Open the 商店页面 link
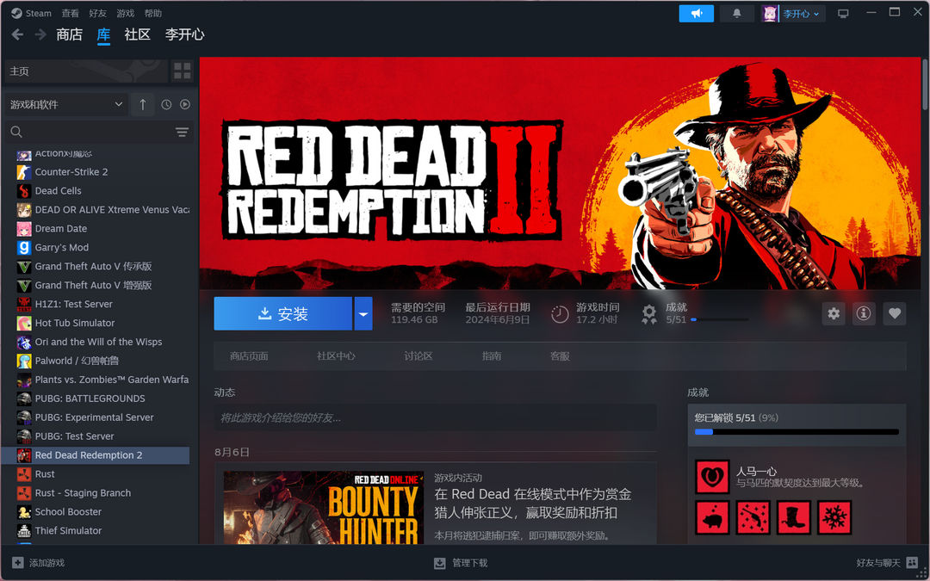This screenshot has height=581, width=930. tap(249, 356)
